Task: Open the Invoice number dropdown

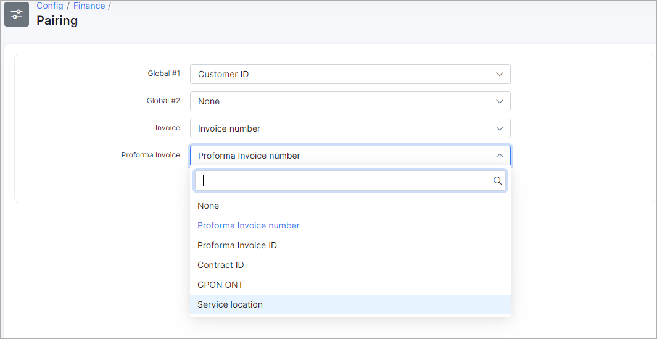Action: pyautogui.click(x=350, y=128)
